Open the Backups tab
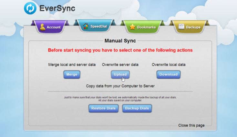 point(189,27)
